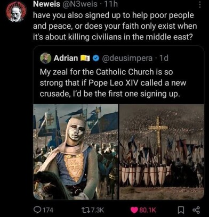Image resolution: width=209 pixels, height=217 pixels.
Task: View Neweis profile avatar
Action: click(x=16, y=13)
